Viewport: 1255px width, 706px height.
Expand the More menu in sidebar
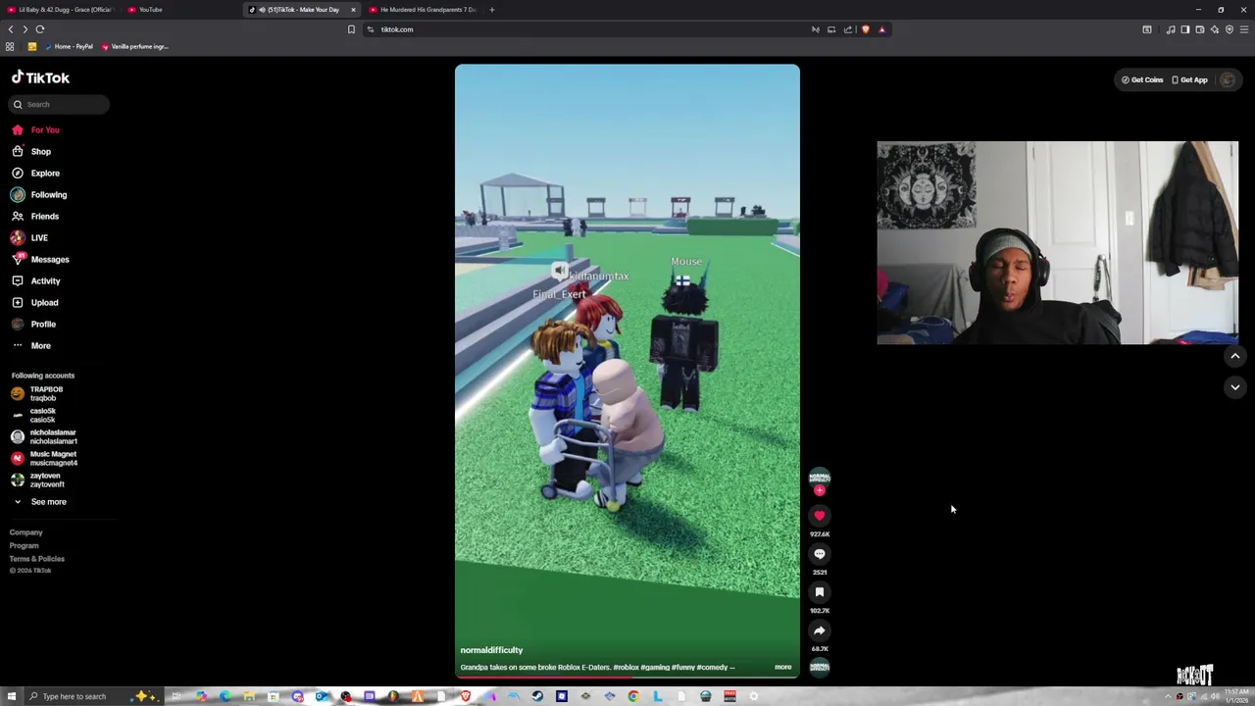coord(31,345)
